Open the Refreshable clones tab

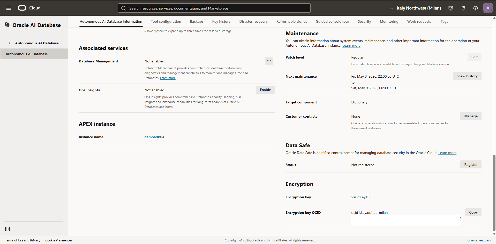tap(291, 21)
